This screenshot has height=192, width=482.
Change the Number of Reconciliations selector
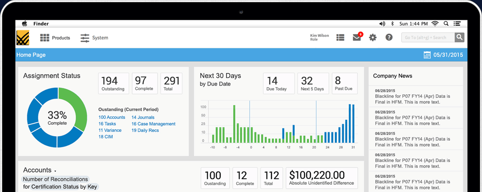(55, 179)
